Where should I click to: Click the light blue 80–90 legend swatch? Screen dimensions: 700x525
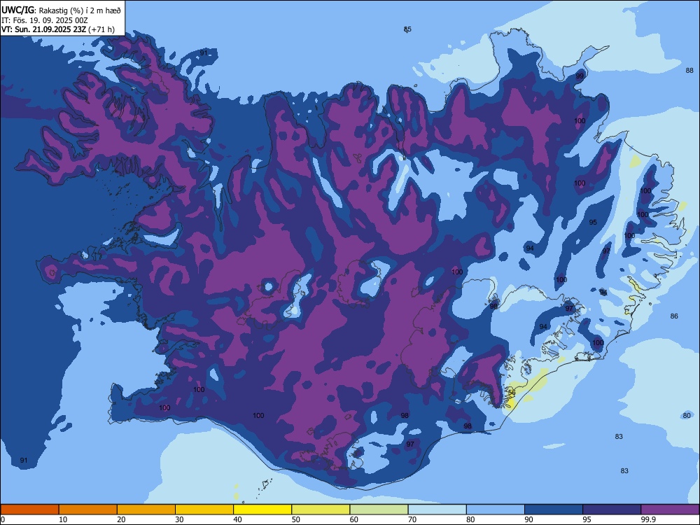[x=496, y=510]
